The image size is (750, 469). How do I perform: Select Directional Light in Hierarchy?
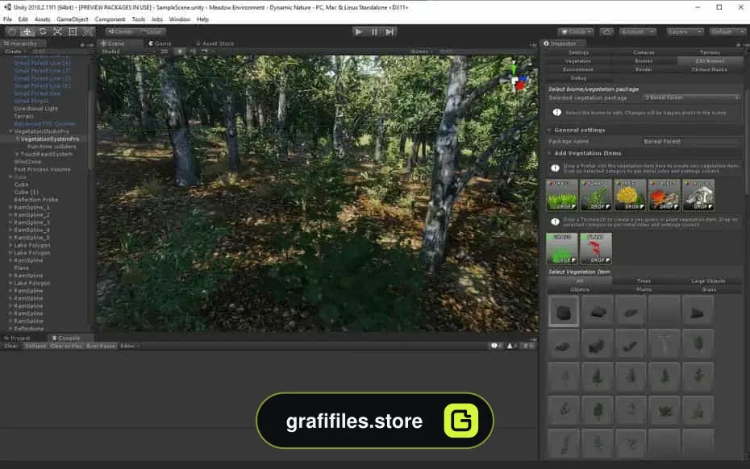(x=35, y=109)
